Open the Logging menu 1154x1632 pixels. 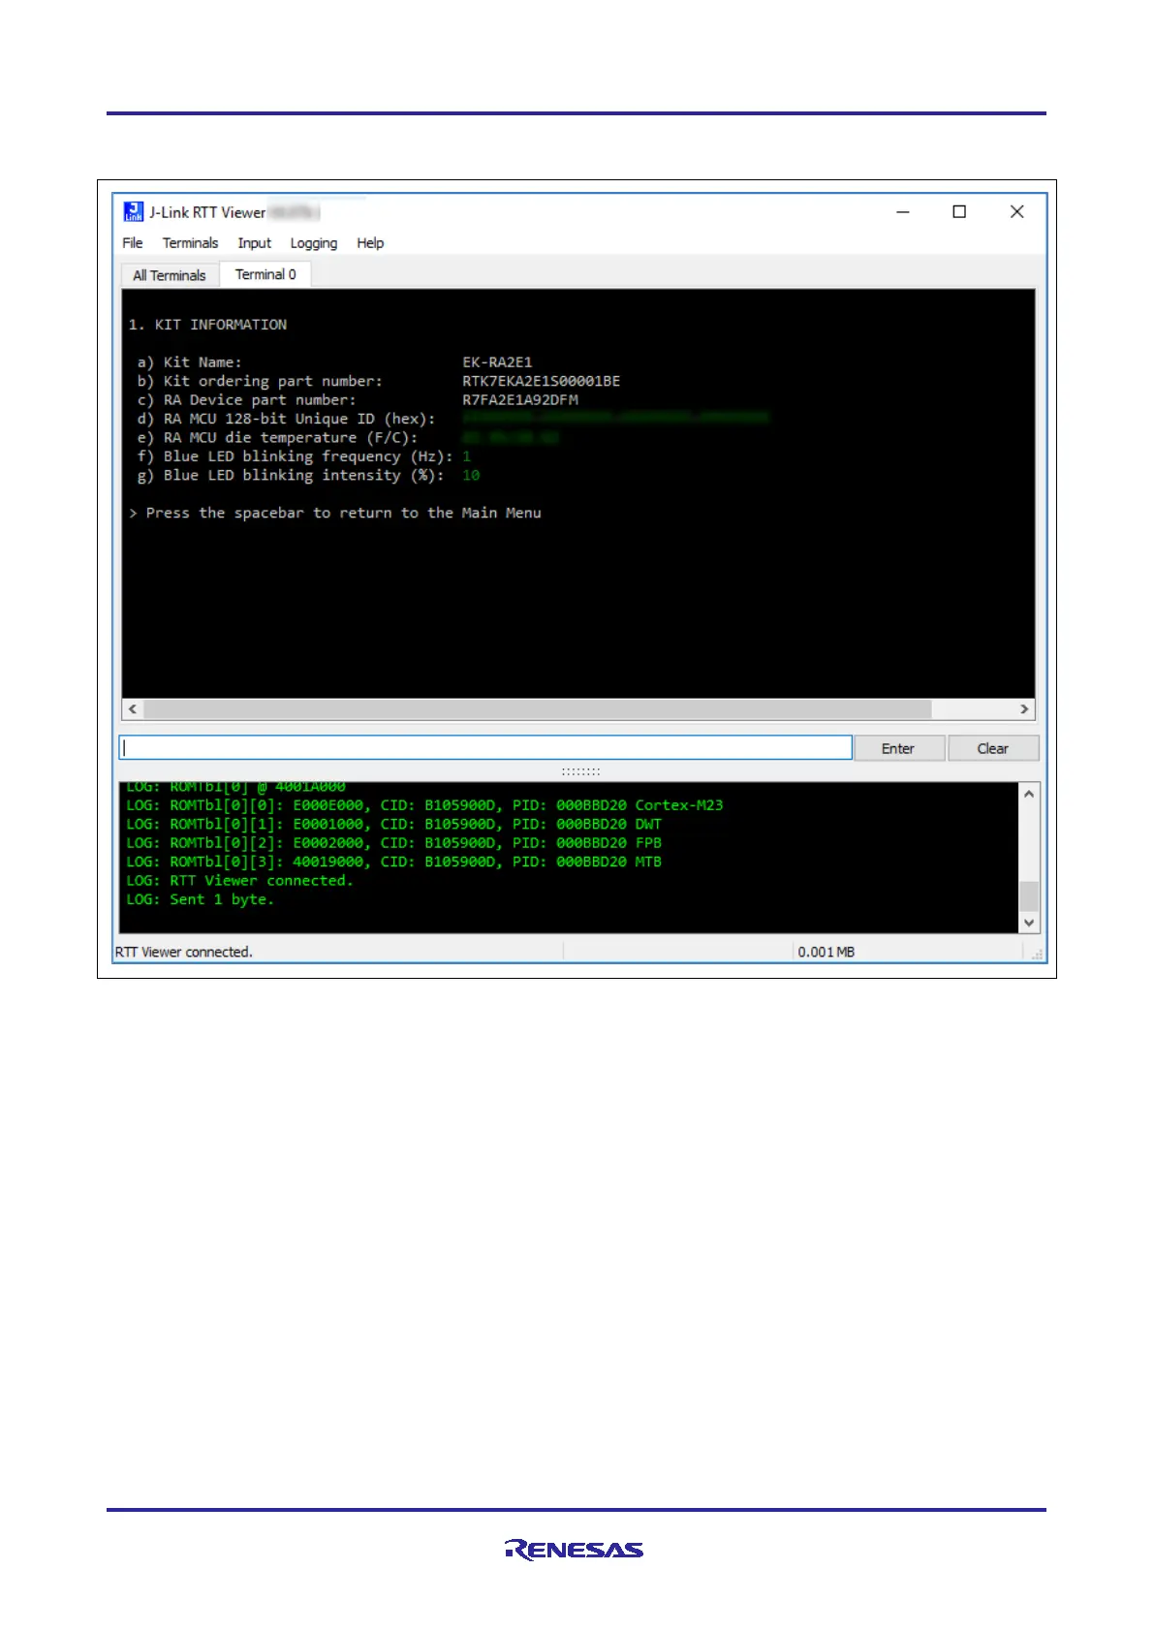pos(314,243)
